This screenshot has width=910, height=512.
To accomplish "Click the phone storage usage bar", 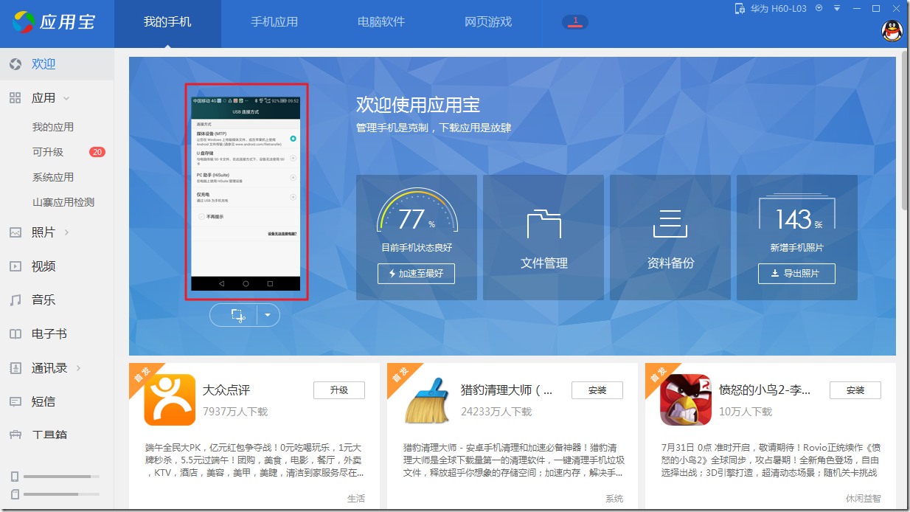I will pos(61,477).
